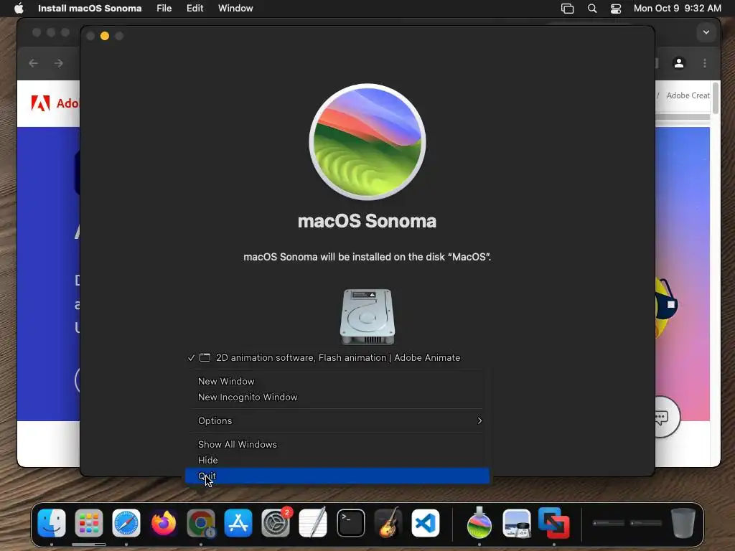Open the Trash in the Dock
The width and height of the screenshot is (735, 551).
point(683,523)
